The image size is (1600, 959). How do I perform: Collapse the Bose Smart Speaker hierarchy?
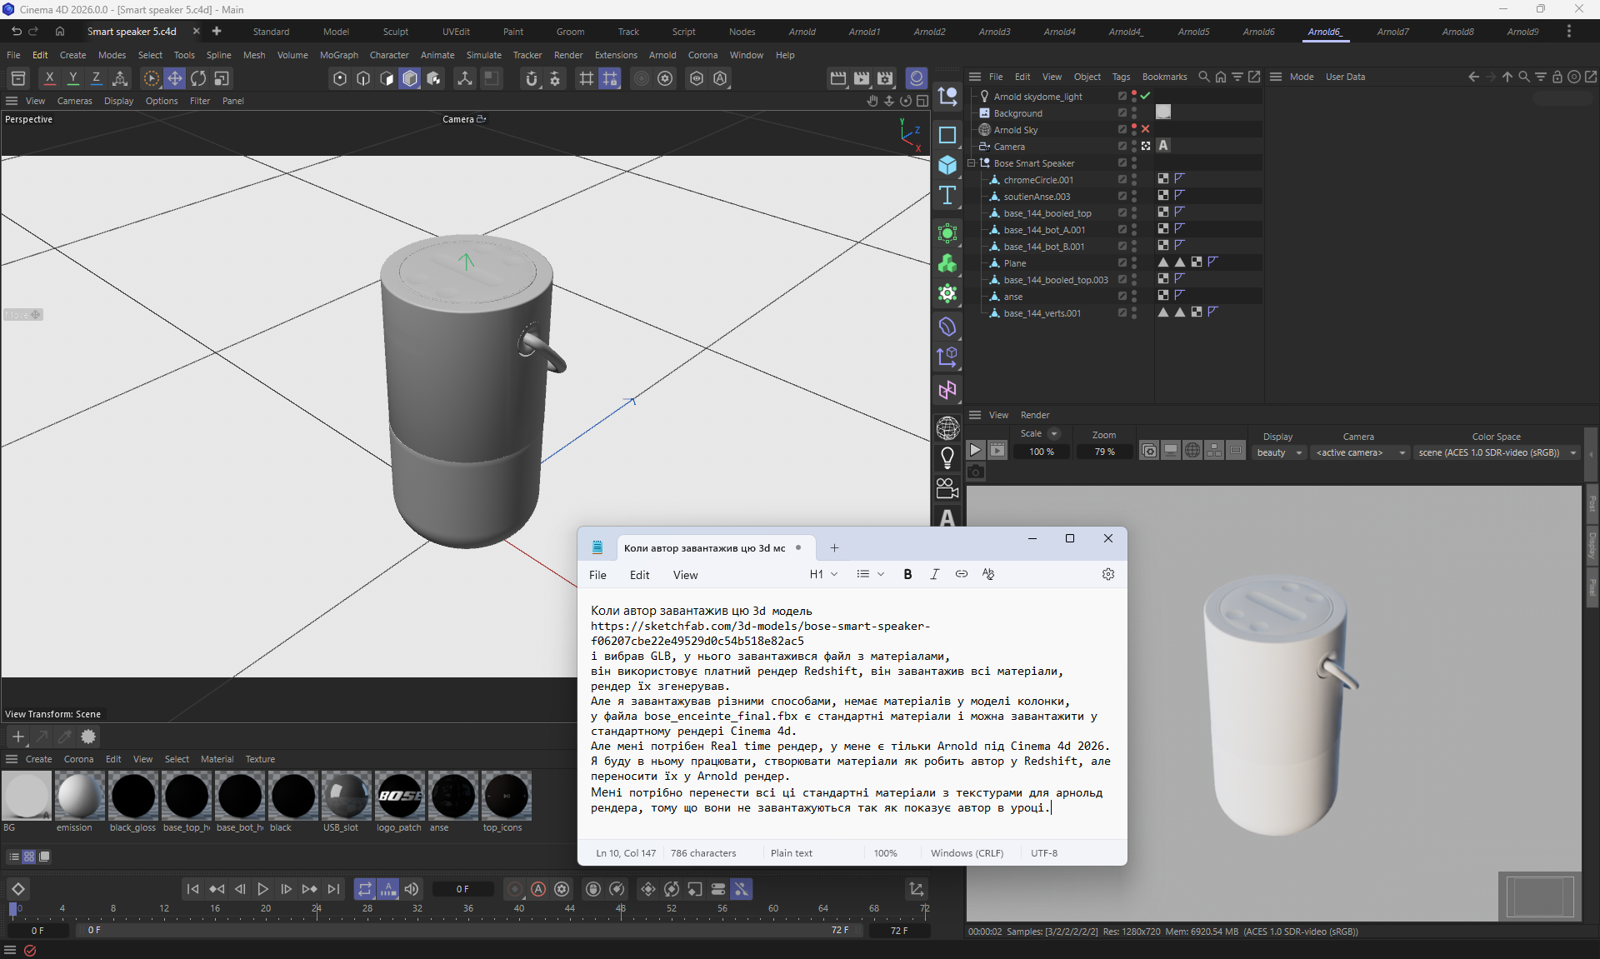coord(972,163)
